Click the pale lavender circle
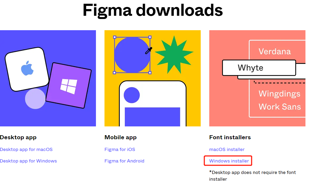The width and height of the screenshot is (310, 186). 35,99
